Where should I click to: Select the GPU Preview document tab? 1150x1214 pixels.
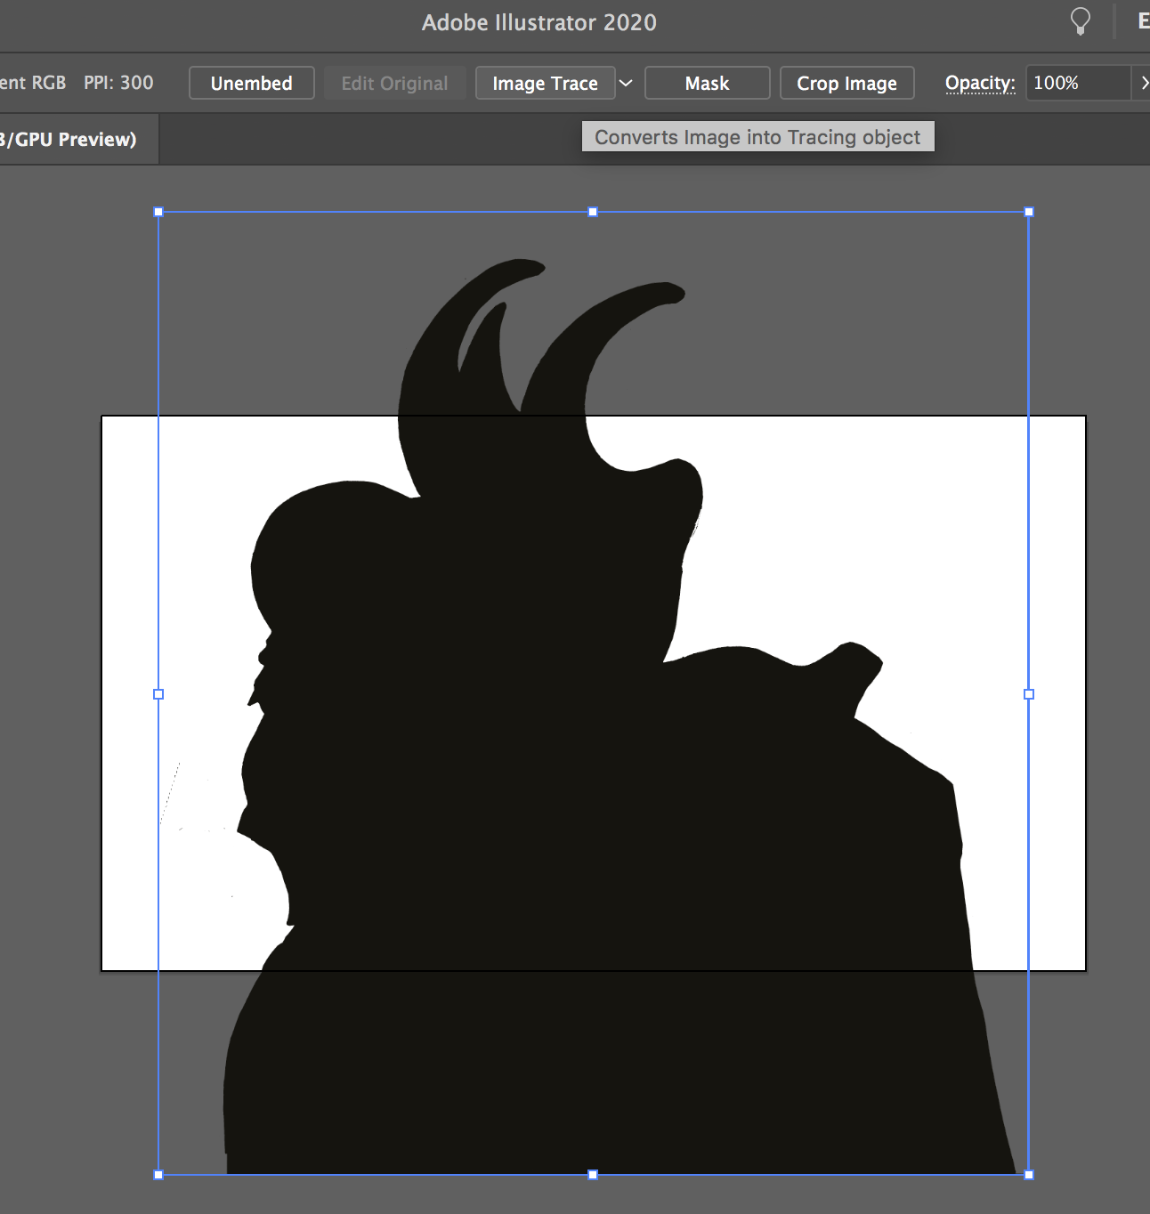point(71,139)
